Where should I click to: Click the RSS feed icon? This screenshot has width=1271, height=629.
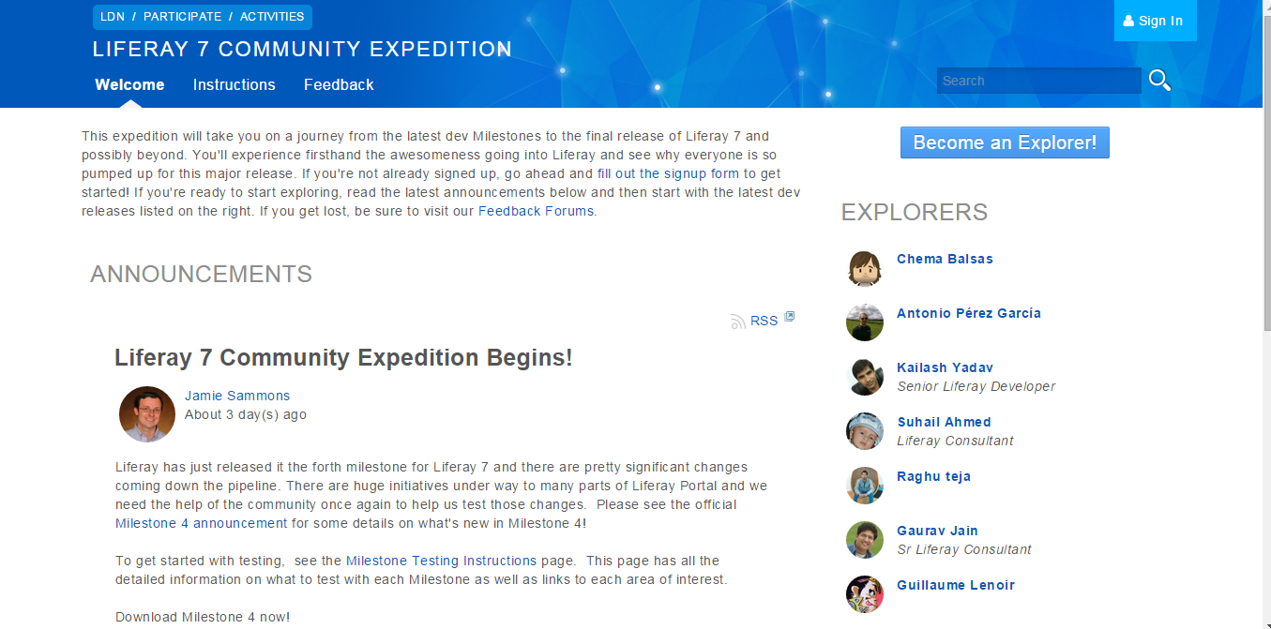[x=738, y=322]
